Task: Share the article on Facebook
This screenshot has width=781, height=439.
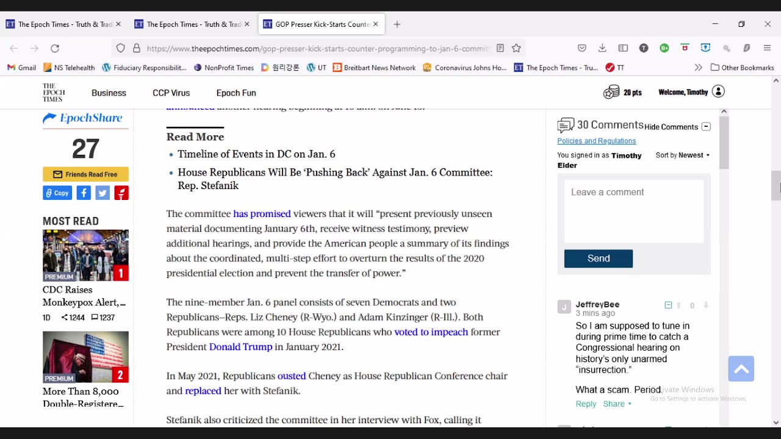Action: coord(84,193)
